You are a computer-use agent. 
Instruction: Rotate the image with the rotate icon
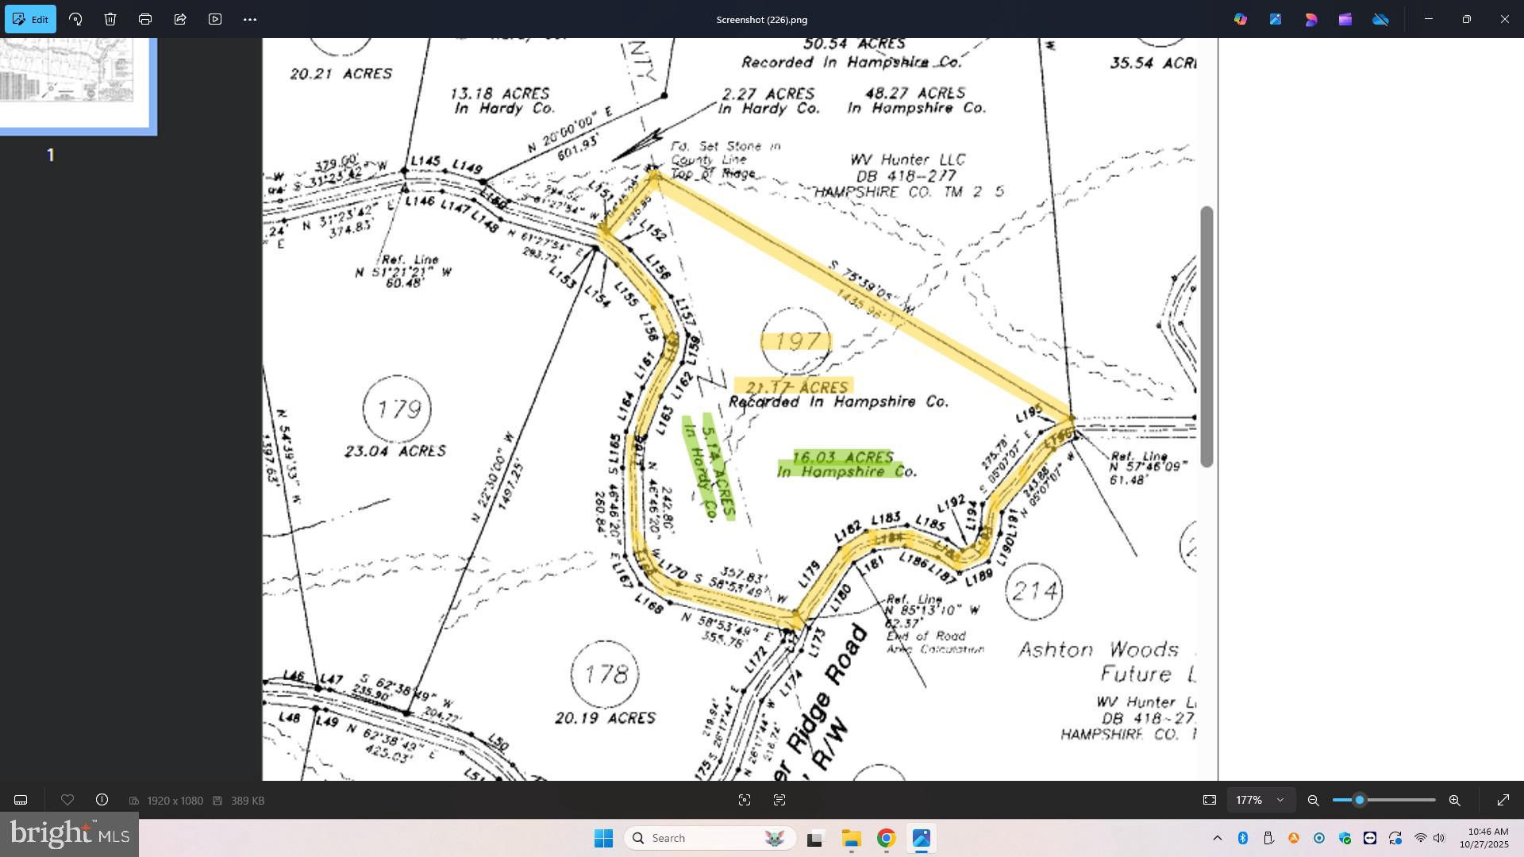tap(75, 19)
